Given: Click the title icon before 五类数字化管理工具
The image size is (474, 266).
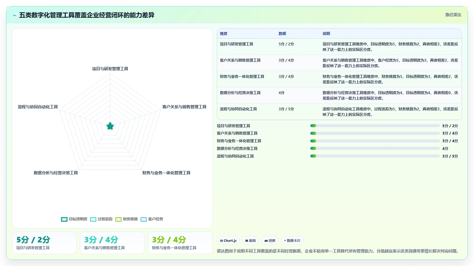Looking at the screenshot, I should tap(14, 15).
